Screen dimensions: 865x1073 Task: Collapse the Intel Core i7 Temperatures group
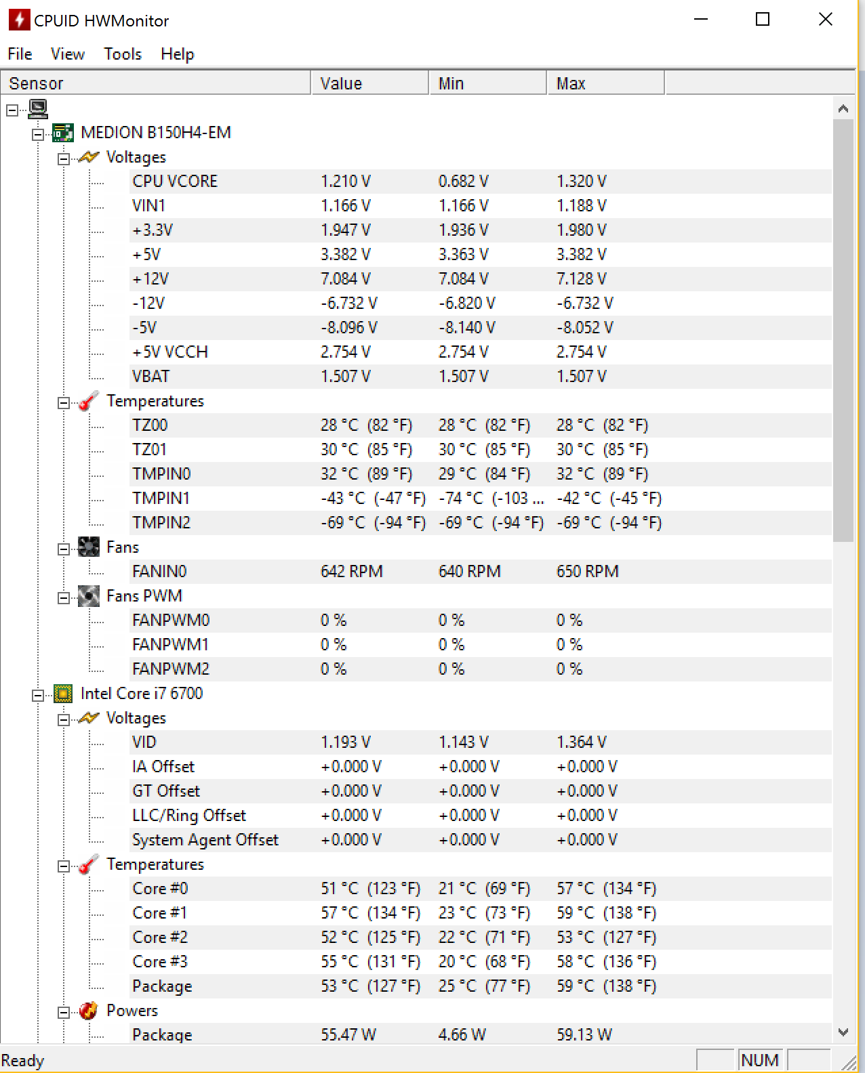[64, 866]
